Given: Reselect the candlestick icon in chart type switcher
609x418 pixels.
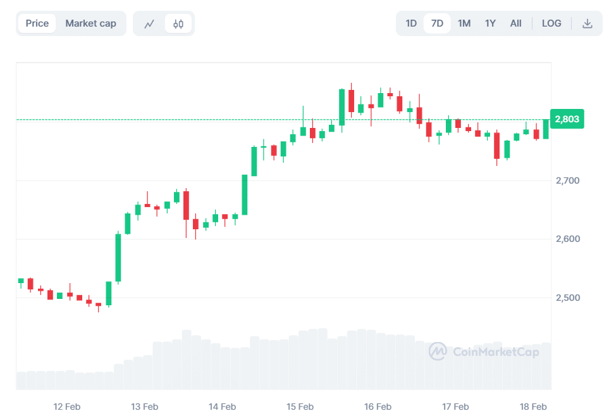Looking at the screenshot, I should 178,23.
